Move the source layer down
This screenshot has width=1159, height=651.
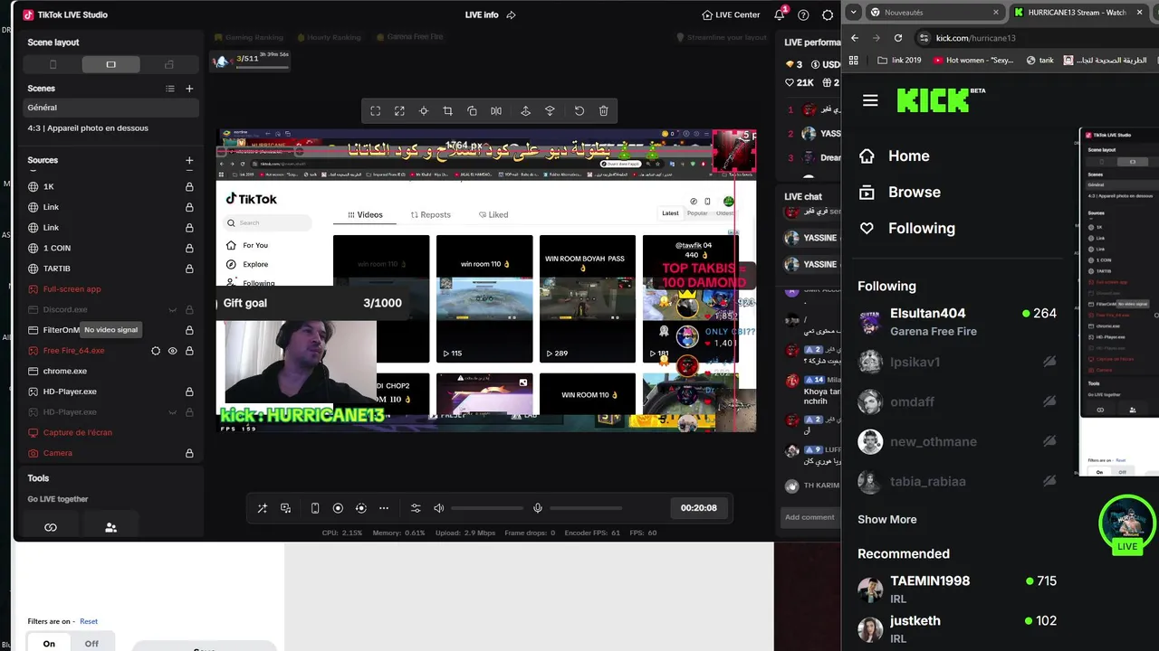[x=550, y=111]
